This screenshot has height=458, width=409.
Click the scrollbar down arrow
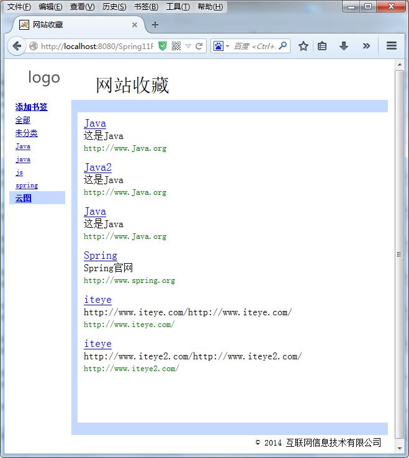click(x=399, y=448)
